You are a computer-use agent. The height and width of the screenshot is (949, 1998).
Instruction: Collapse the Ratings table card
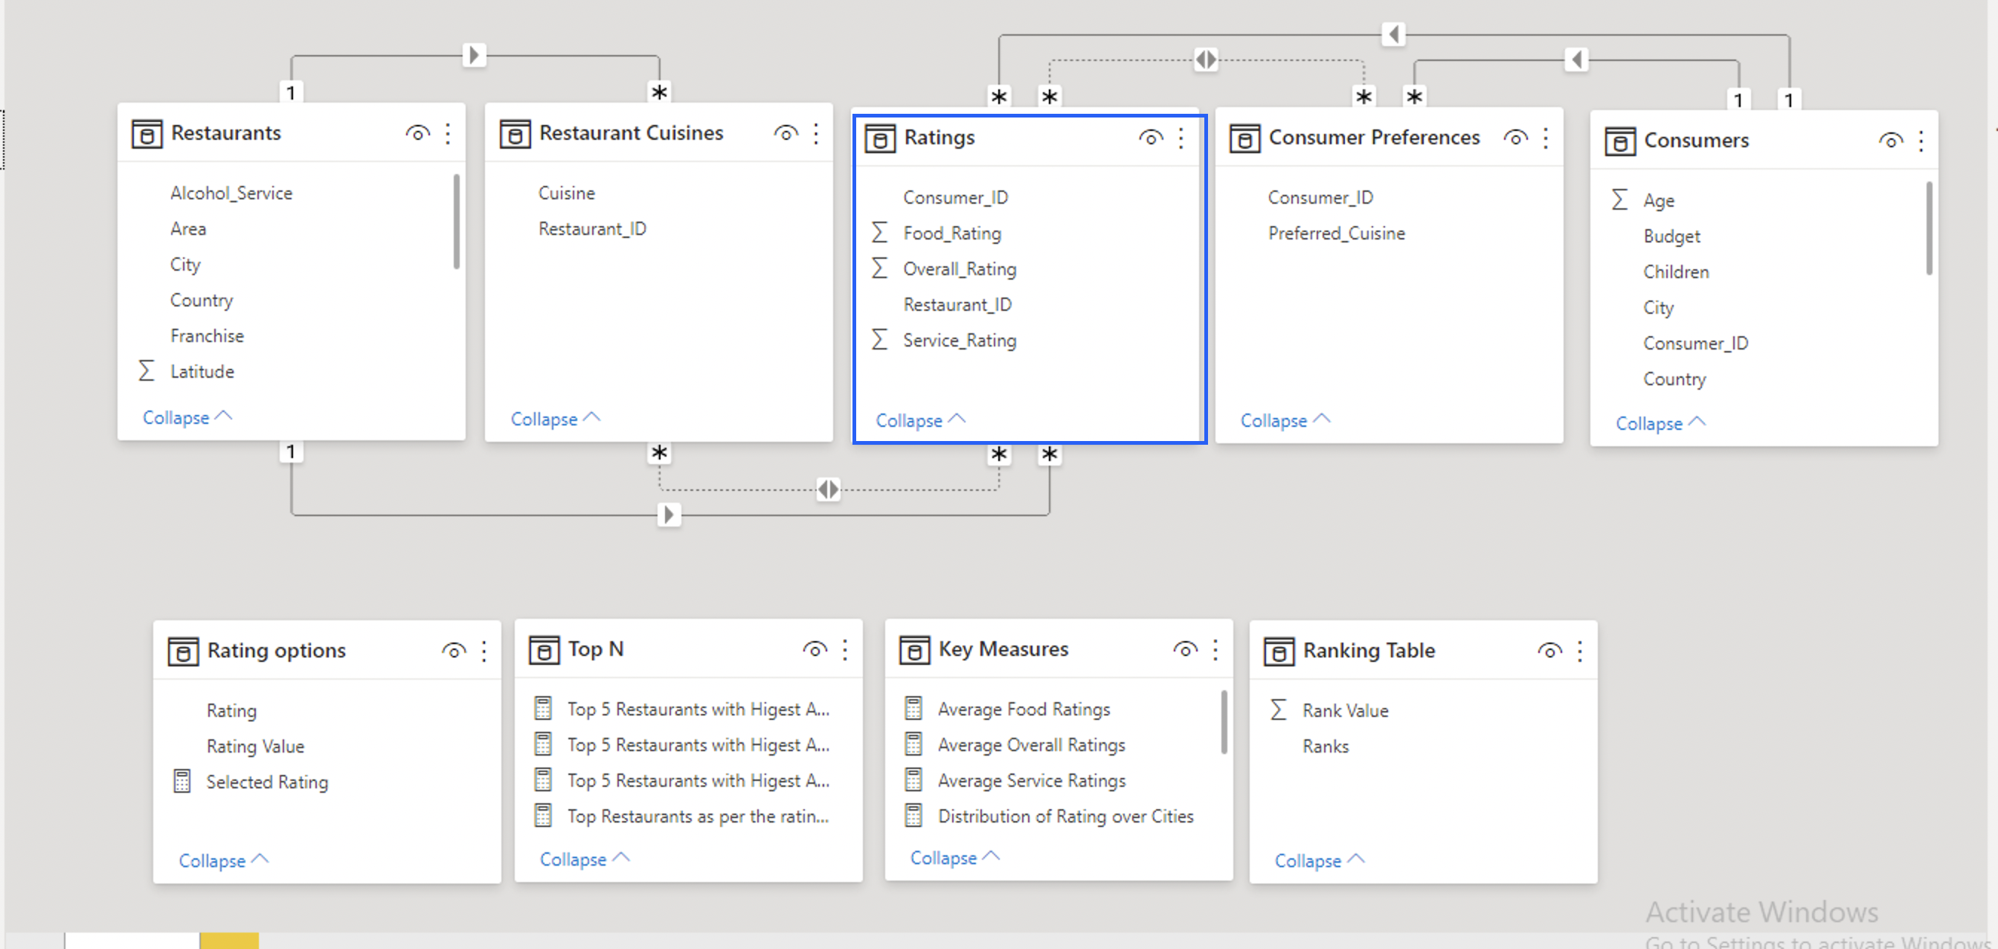point(921,421)
